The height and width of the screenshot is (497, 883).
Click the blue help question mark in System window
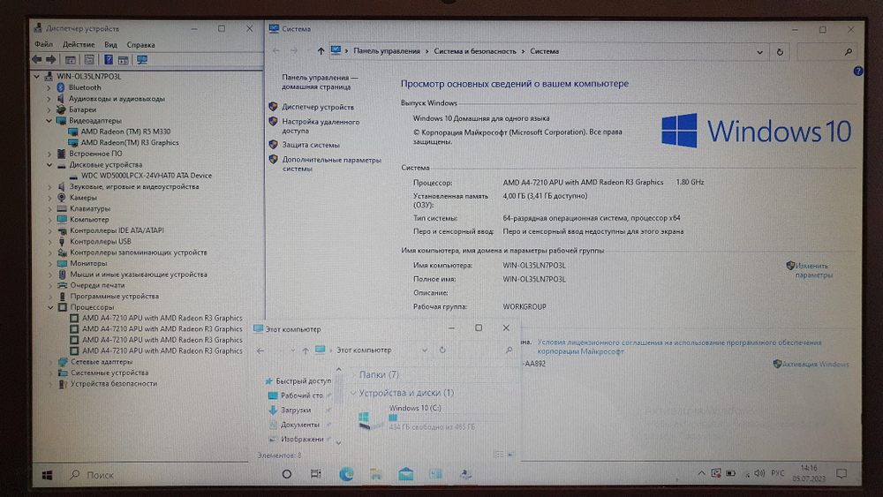(x=857, y=71)
